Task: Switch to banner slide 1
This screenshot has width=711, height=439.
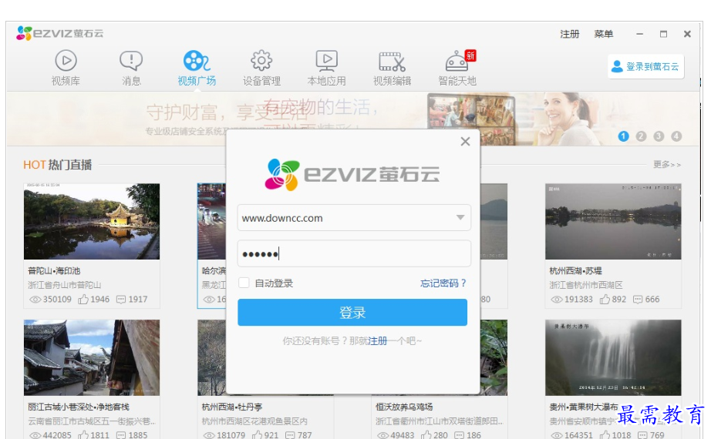Action: click(x=624, y=136)
